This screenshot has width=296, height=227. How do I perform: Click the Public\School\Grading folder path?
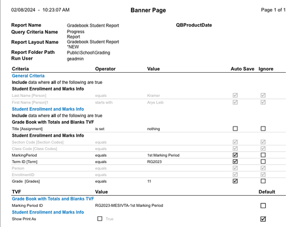[88, 53]
